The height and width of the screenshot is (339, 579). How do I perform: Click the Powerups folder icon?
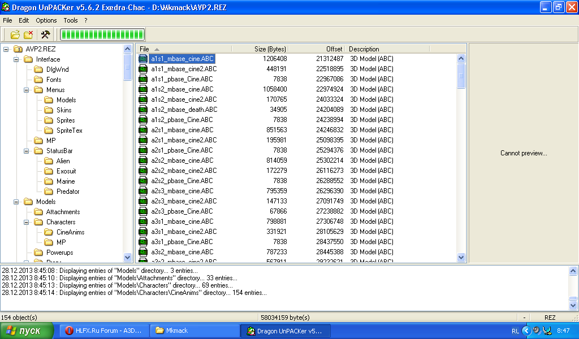38,253
